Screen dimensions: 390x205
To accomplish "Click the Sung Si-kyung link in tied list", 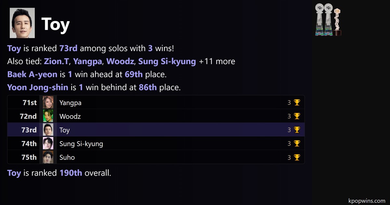I will coord(167,61).
